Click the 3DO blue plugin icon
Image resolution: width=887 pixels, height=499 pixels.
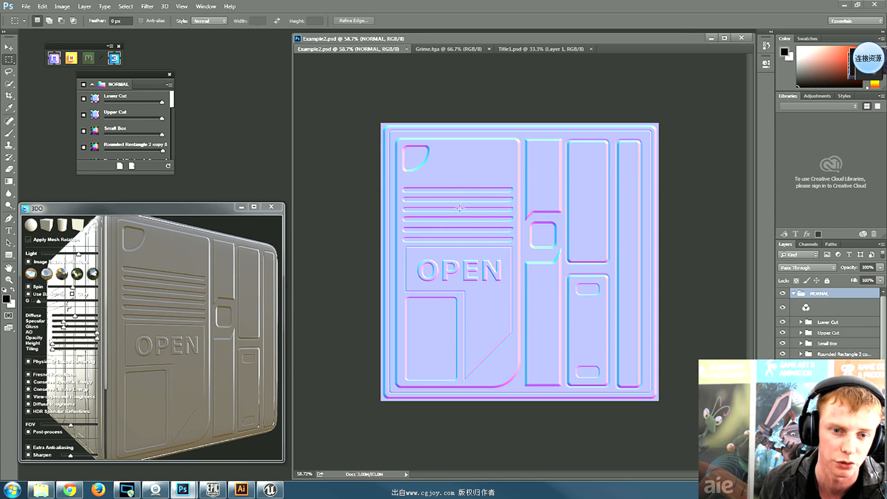tap(114, 58)
